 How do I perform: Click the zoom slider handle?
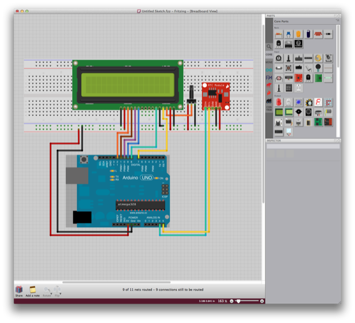(x=238, y=301)
